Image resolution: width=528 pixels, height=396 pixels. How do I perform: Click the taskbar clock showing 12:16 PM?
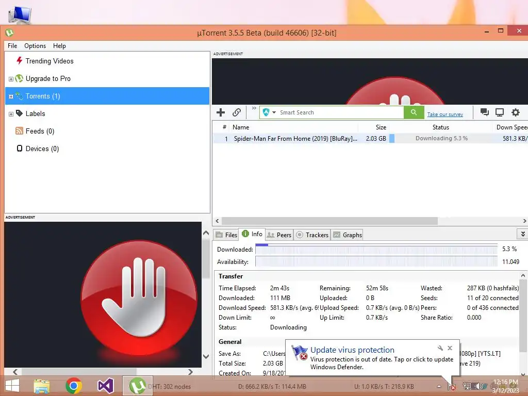505,386
